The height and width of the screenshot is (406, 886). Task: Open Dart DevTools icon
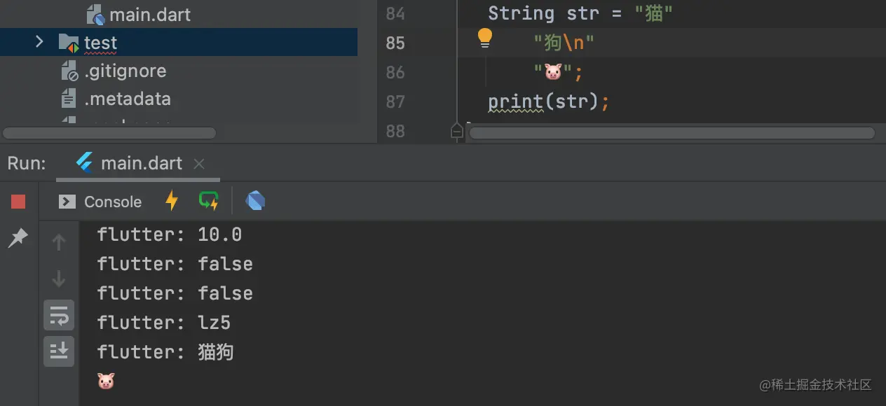[x=255, y=201]
